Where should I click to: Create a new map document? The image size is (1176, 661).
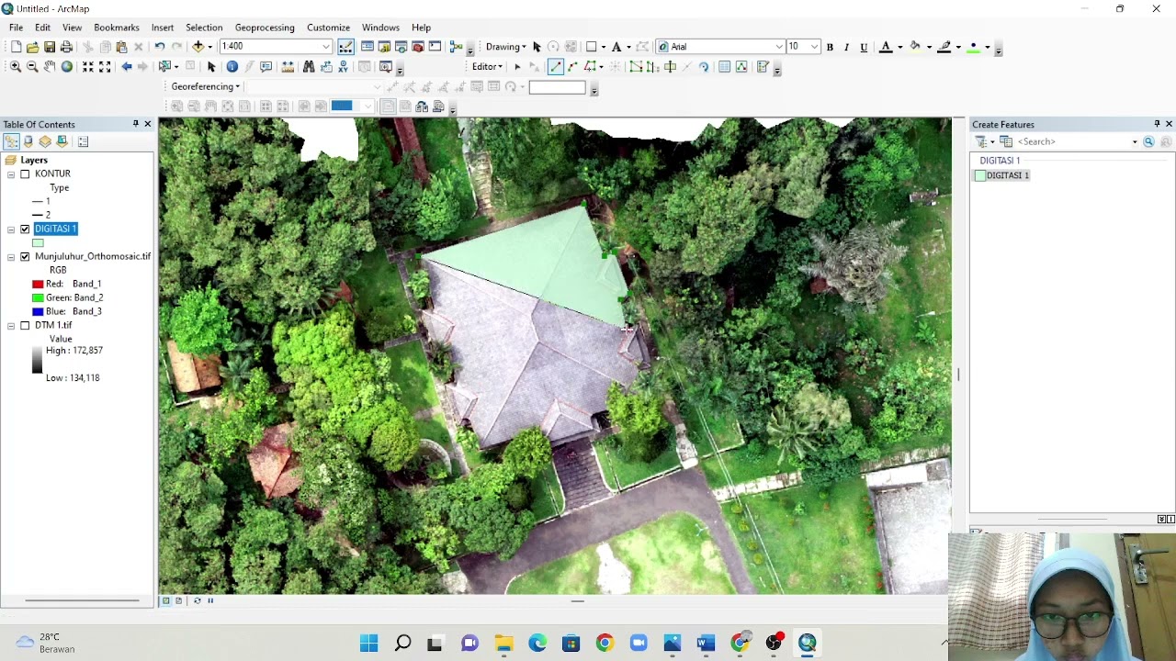(16, 47)
